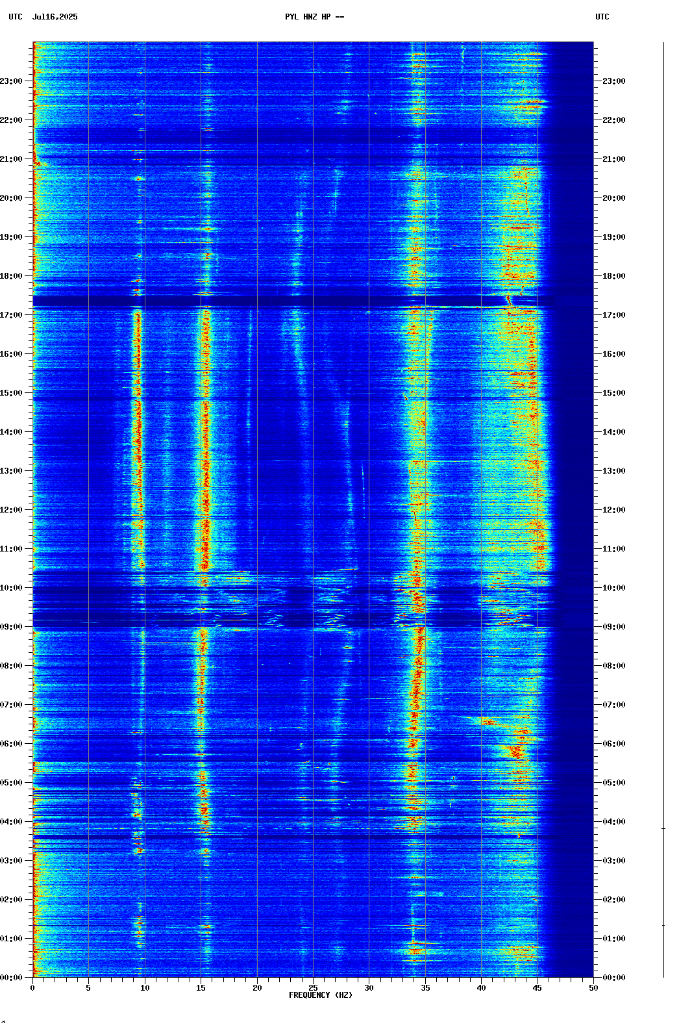The image size is (692, 1029).
Task: Select the right-axis 19:00 time label
Action: (x=614, y=237)
